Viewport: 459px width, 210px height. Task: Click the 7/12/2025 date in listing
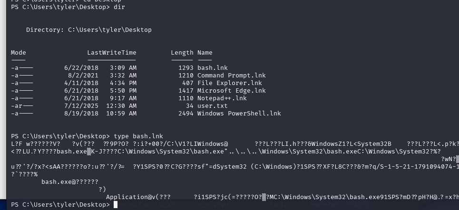point(81,106)
